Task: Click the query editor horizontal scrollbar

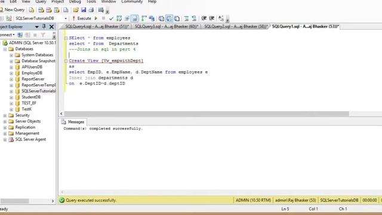Action: [207, 113]
